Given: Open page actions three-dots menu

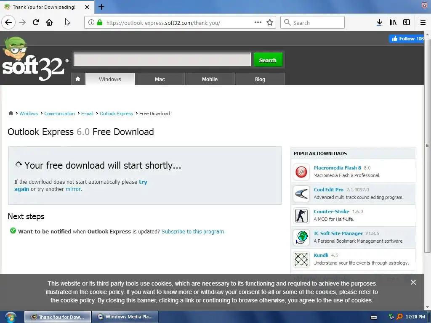Looking at the screenshot, I should tap(258, 23).
